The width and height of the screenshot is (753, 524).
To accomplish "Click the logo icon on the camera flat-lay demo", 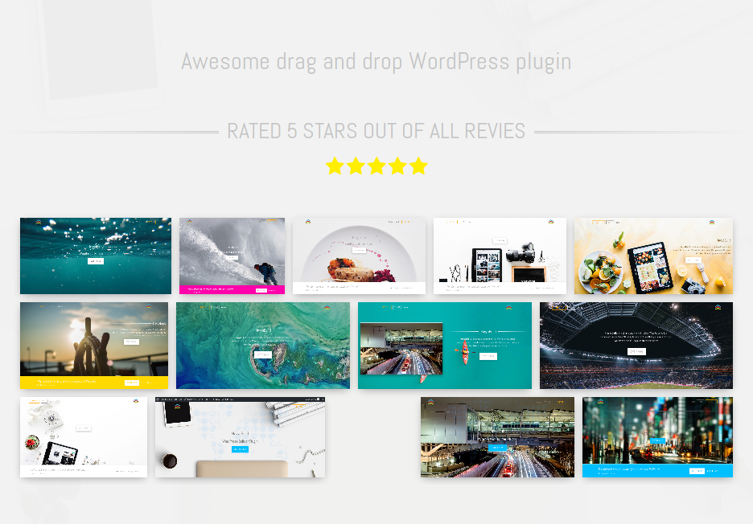I will [x=549, y=220].
